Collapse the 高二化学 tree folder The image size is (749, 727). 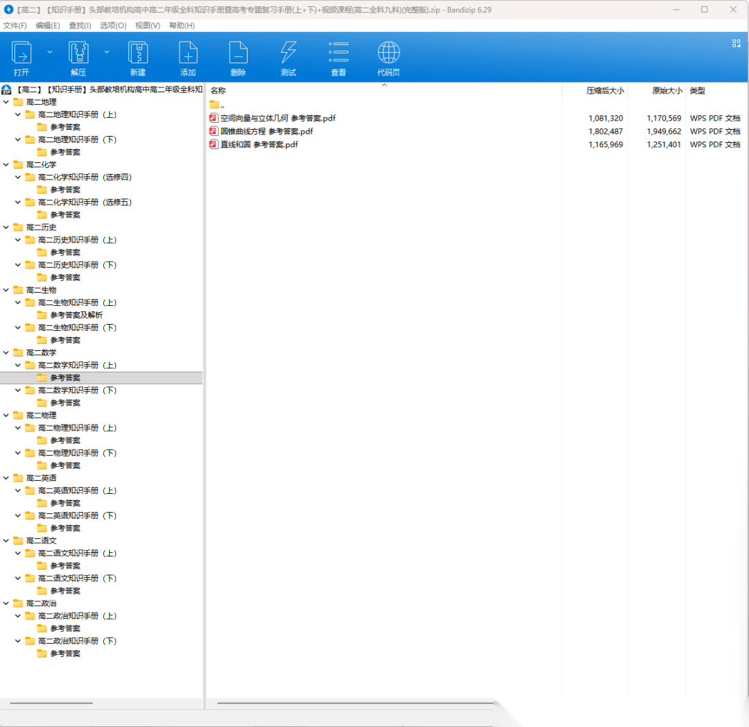(6, 164)
